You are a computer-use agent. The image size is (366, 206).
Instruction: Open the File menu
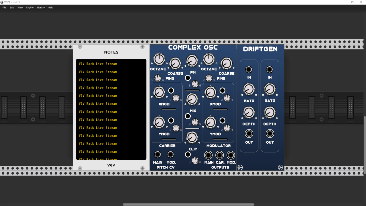click(x=4, y=7)
